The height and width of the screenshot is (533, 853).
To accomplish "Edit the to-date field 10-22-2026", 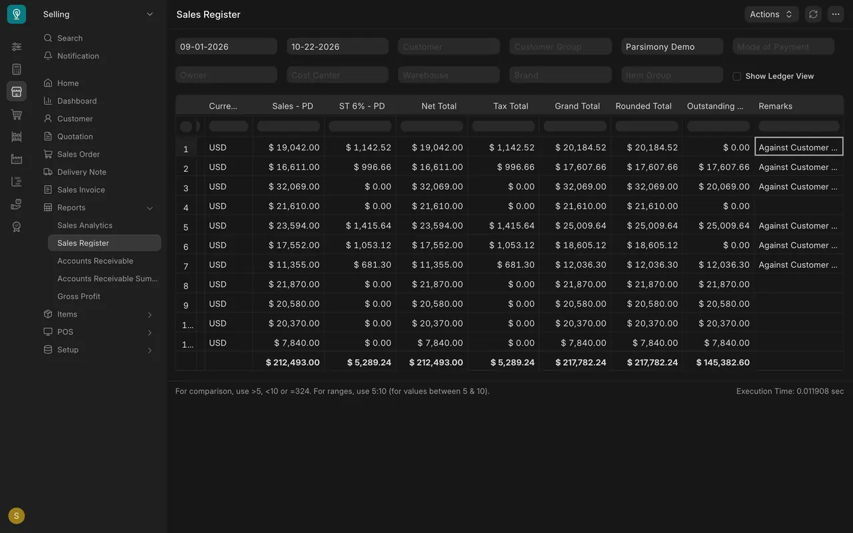I will [x=338, y=47].
